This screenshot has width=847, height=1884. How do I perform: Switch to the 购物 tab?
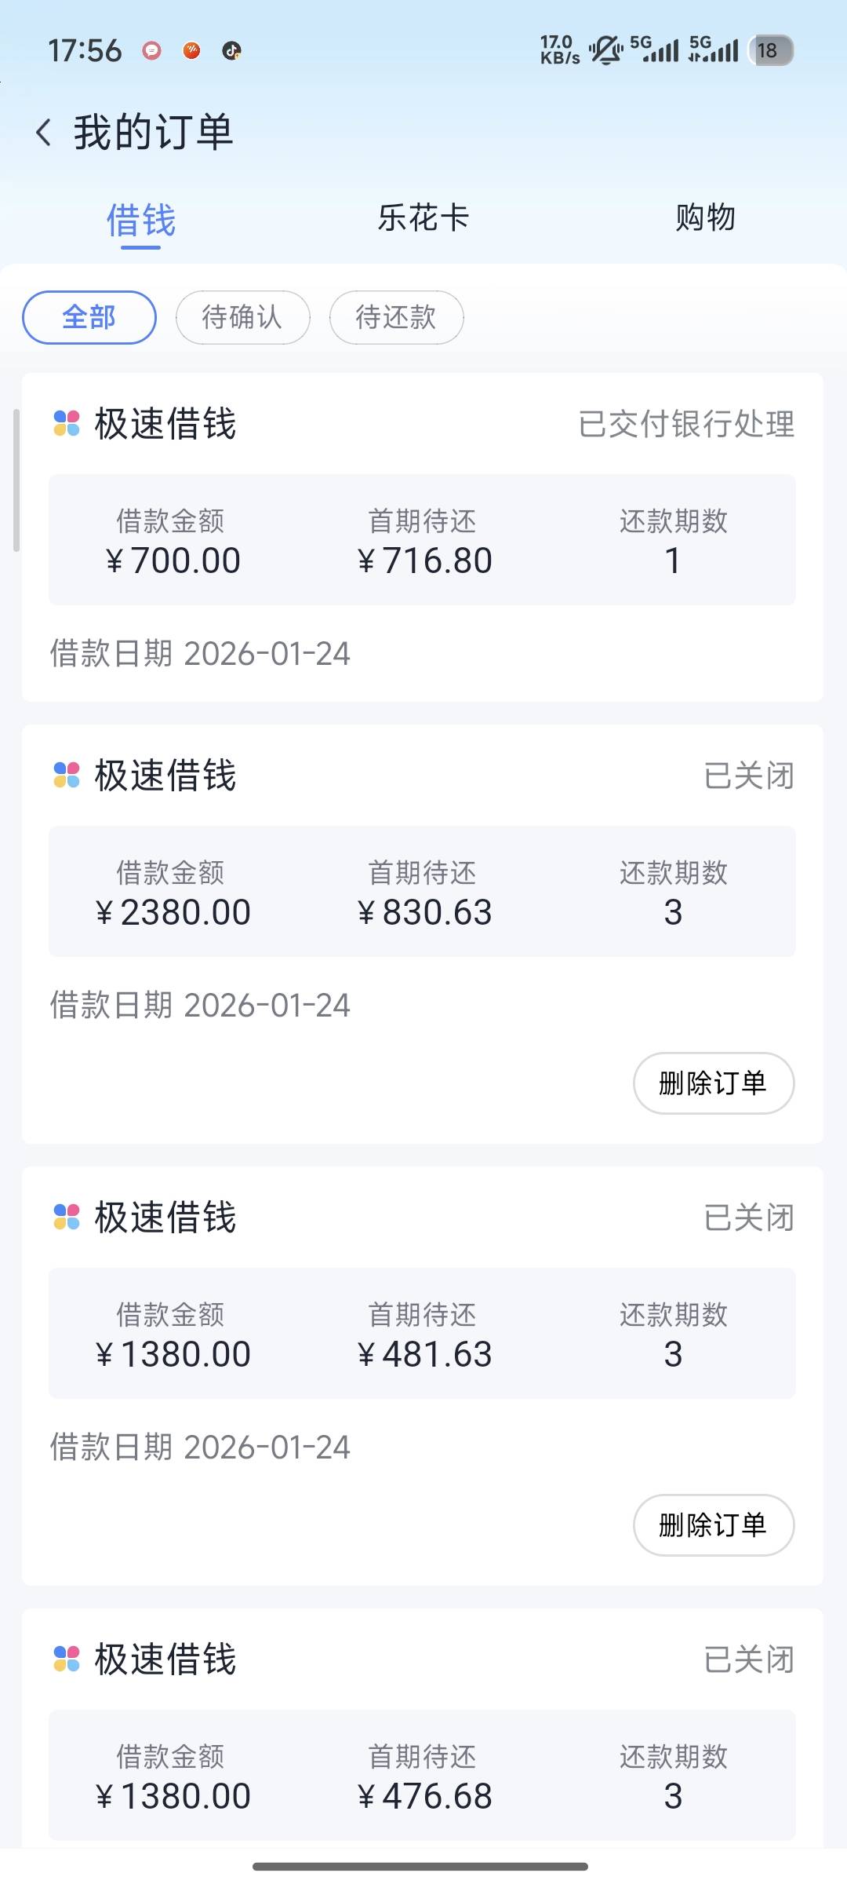coord(705,217)
